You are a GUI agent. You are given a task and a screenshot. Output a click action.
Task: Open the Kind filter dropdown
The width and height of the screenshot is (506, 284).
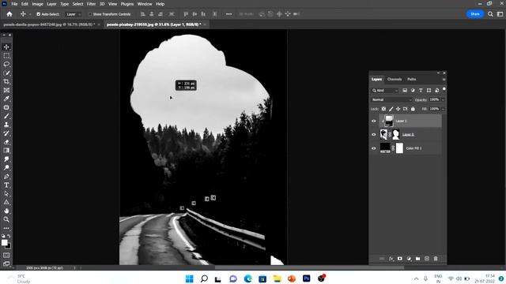(385, 91)
